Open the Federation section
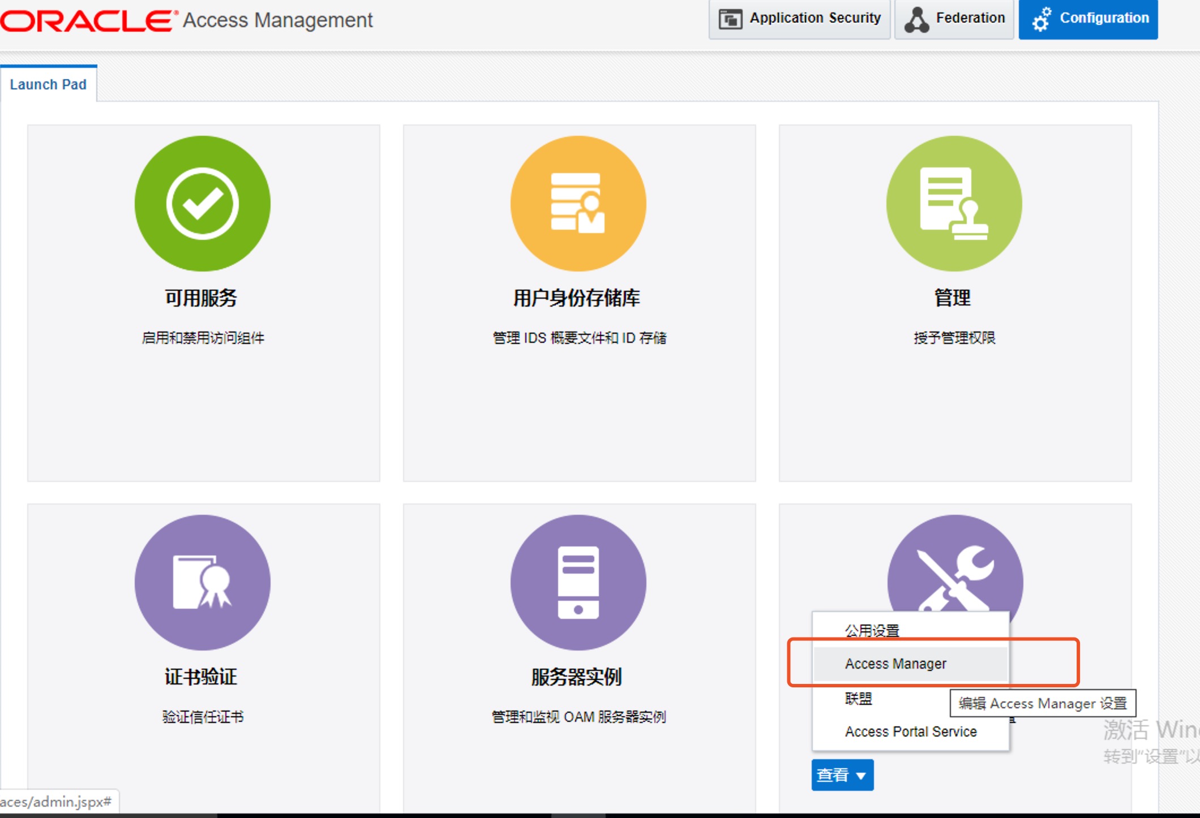This screenshot has width=1200, height=818. 954,19
